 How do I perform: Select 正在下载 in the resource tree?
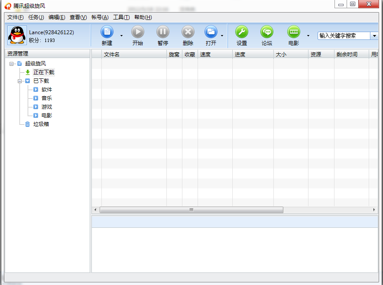pyautogui.click(x=44, y=72)
